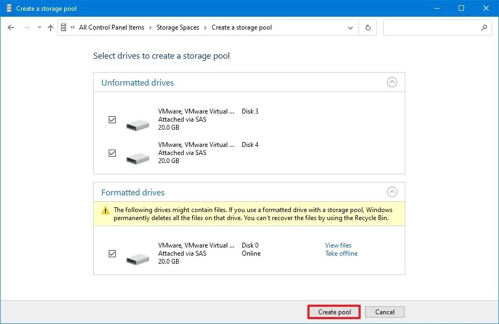Collapse the Formatted drives section

click(392, 192)
